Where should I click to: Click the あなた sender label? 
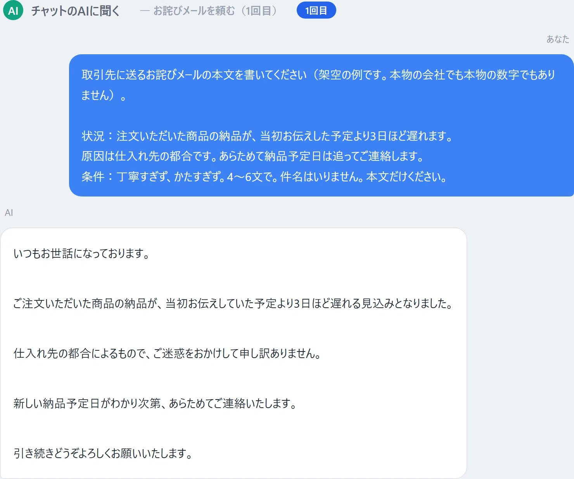[x=558, y=39]
